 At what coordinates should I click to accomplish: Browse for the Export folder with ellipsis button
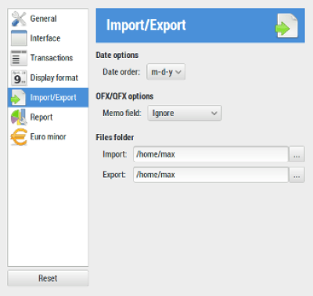pyautogui.click(x=297, y=175)
